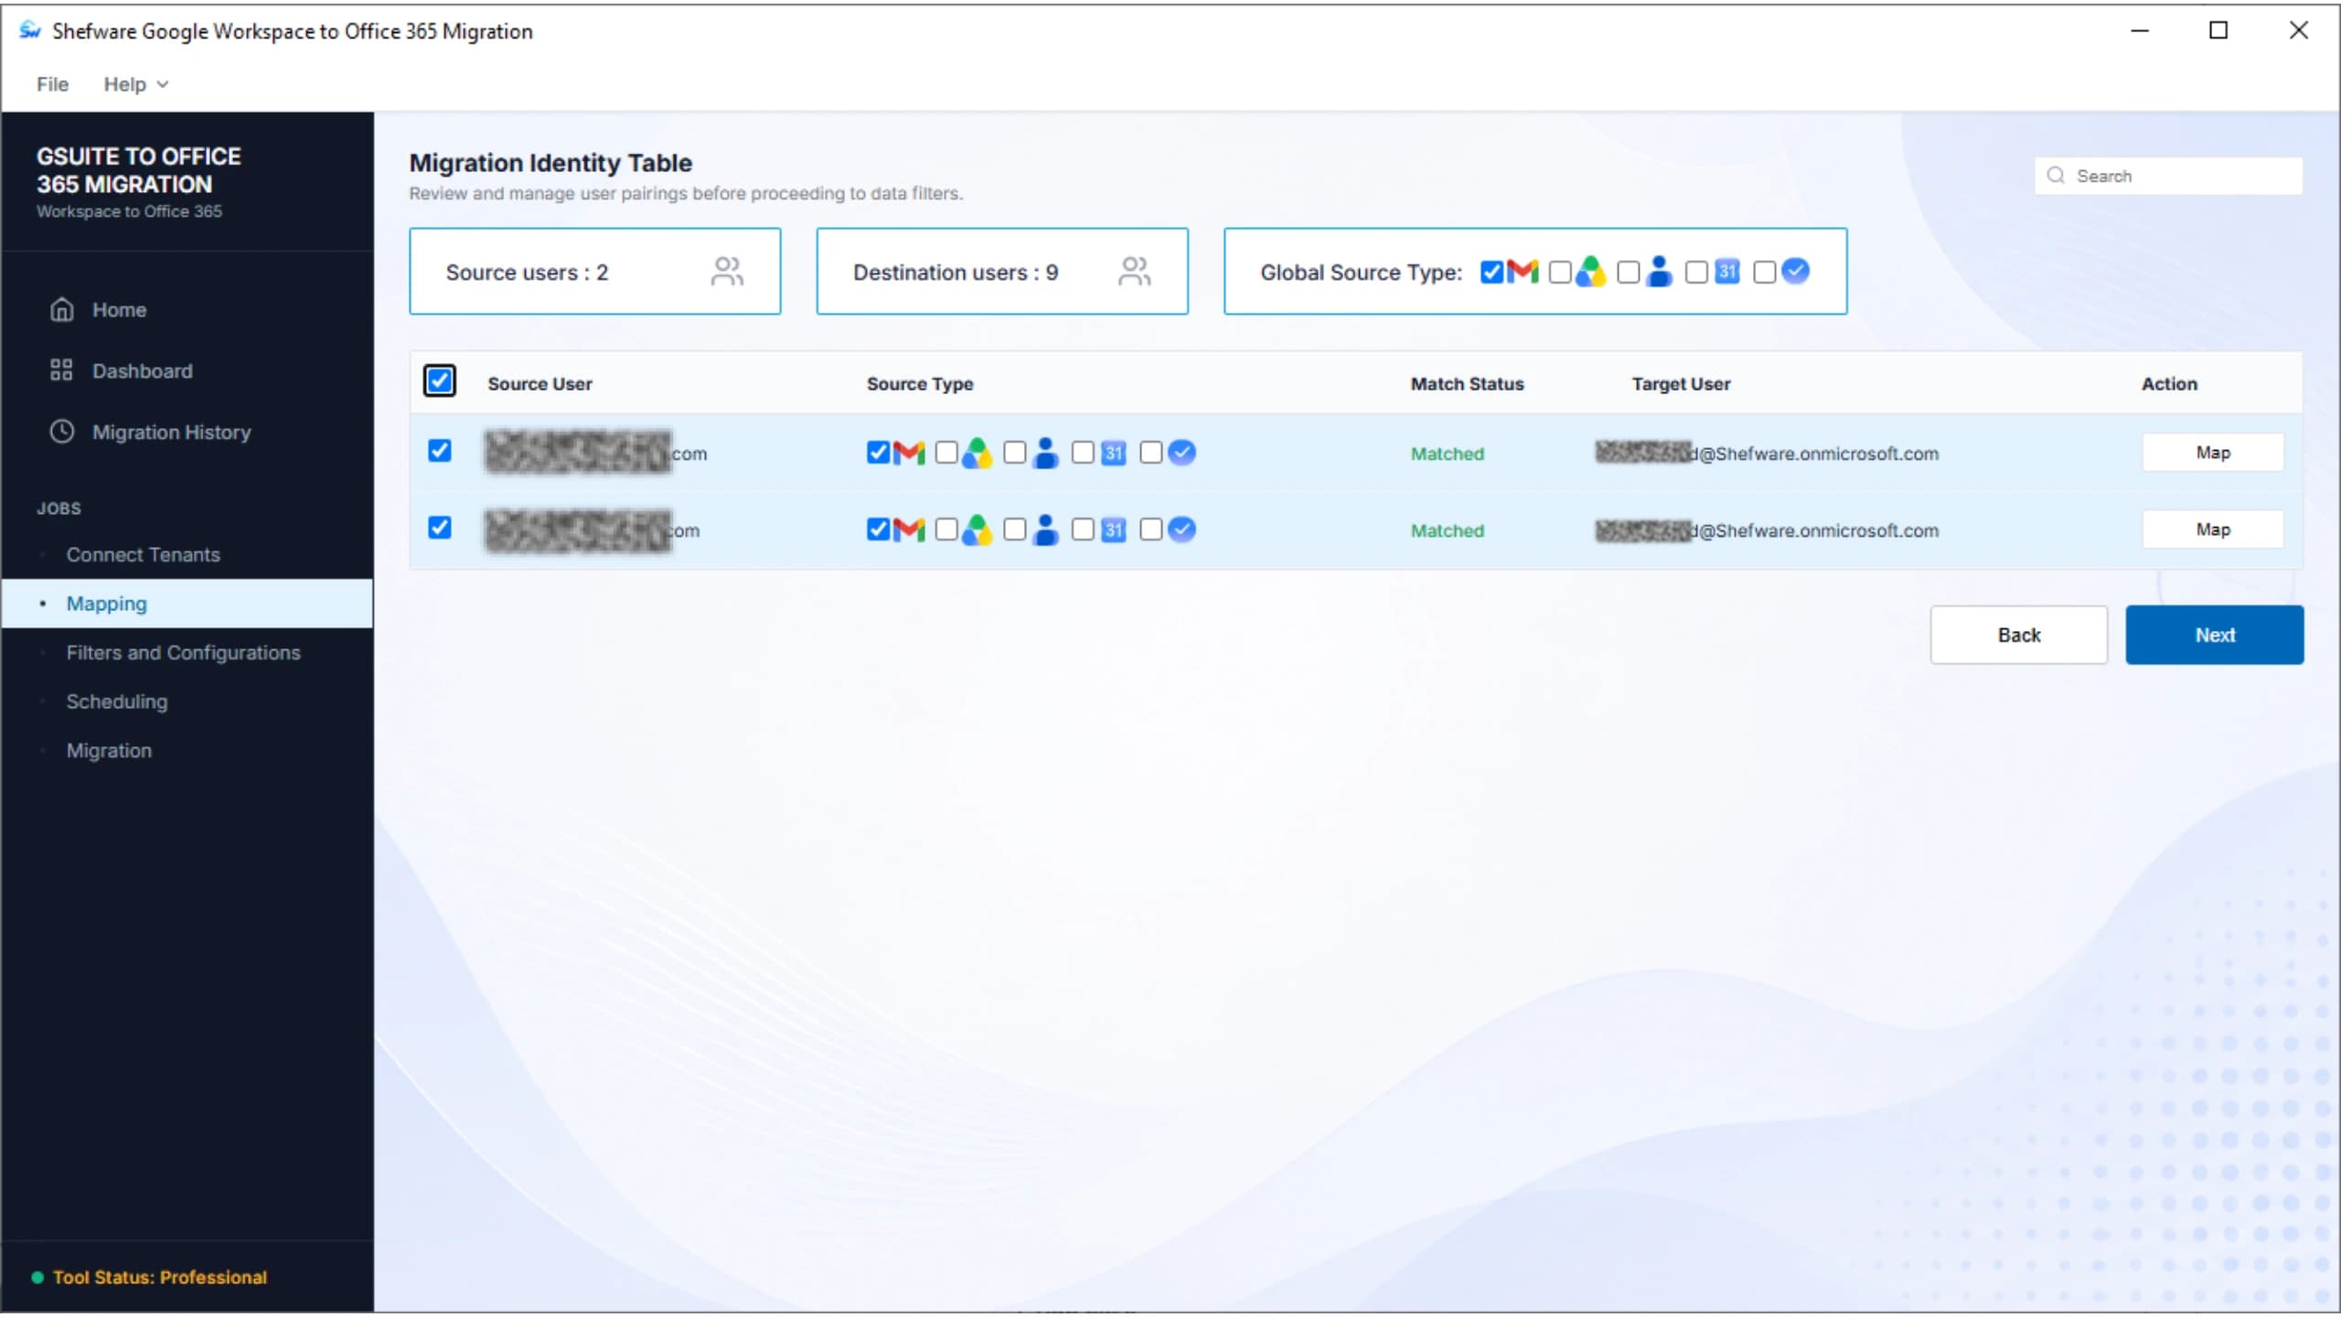Screen dimensions: 2341x1317
Task: Click the Shefware app logo in title bar
Action: tap(30, 30)
